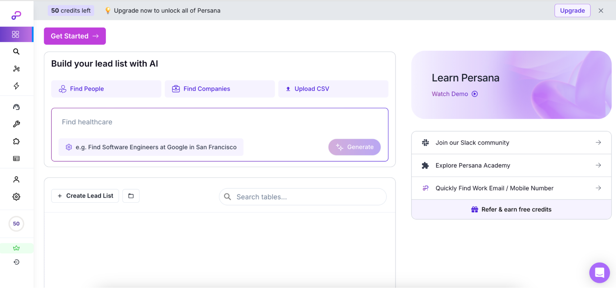Screen dimensions: 616x288
Task: Open the headset support icon in sidebar
Action: [16, 107]
